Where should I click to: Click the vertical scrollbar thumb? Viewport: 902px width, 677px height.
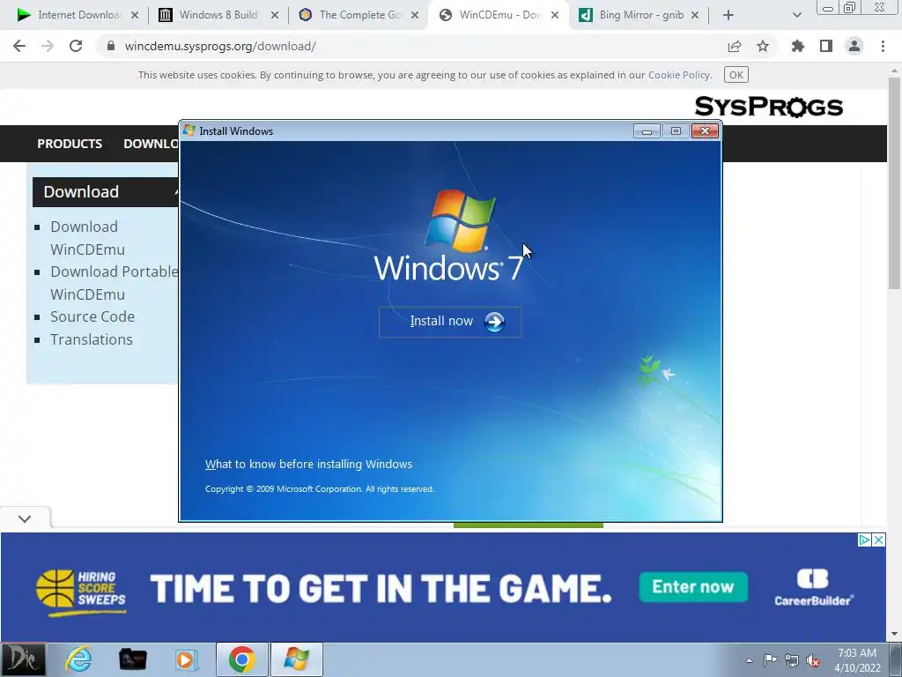click(894, 183)
